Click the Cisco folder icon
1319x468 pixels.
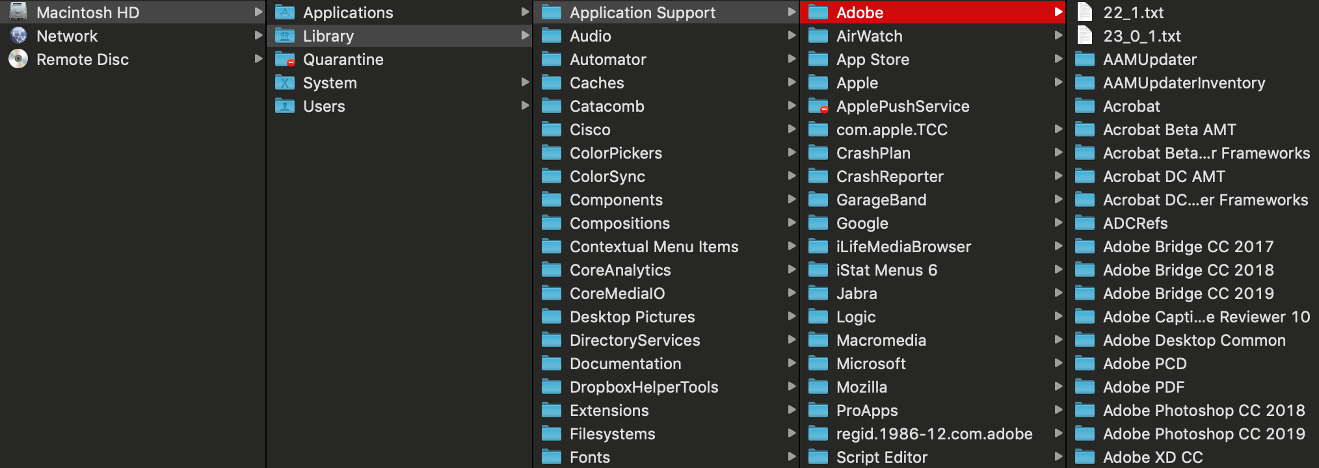[552, 129]
